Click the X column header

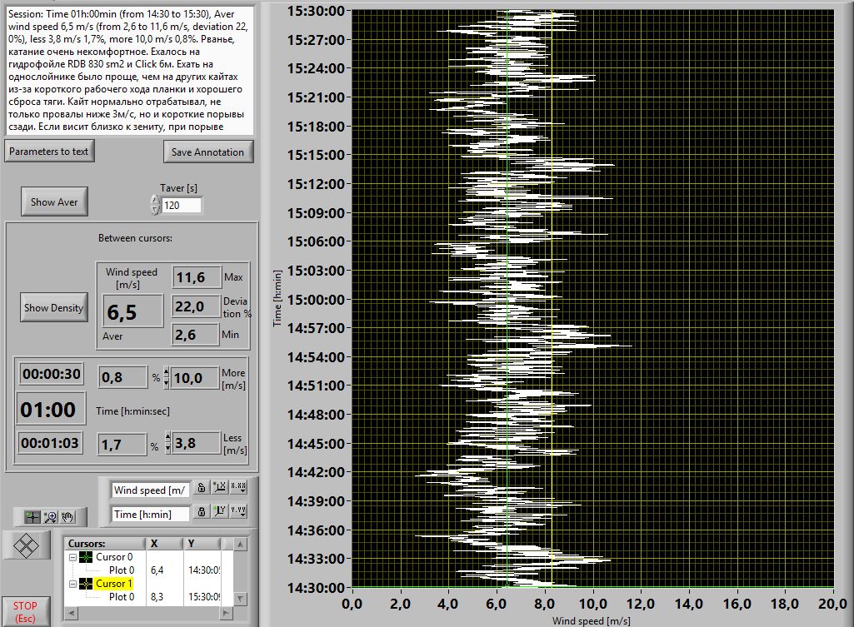pyautogui.click(x=164, y=543)
